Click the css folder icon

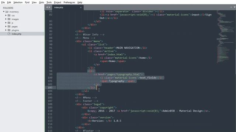(x=9, y=15)
